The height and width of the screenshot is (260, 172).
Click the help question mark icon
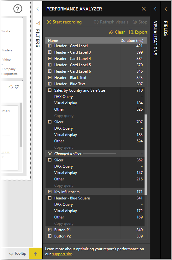pyautogui.click(x=18, y=9)
